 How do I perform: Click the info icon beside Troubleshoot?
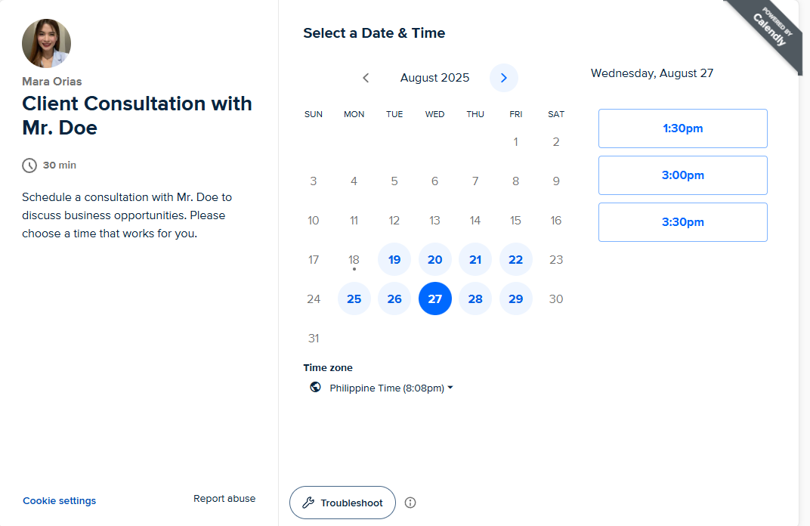tap(410, 503)
